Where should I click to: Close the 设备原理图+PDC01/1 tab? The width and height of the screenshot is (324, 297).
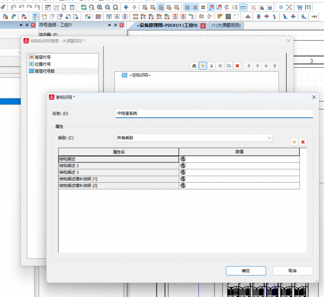pyautogui.click(x=203, y=26)
